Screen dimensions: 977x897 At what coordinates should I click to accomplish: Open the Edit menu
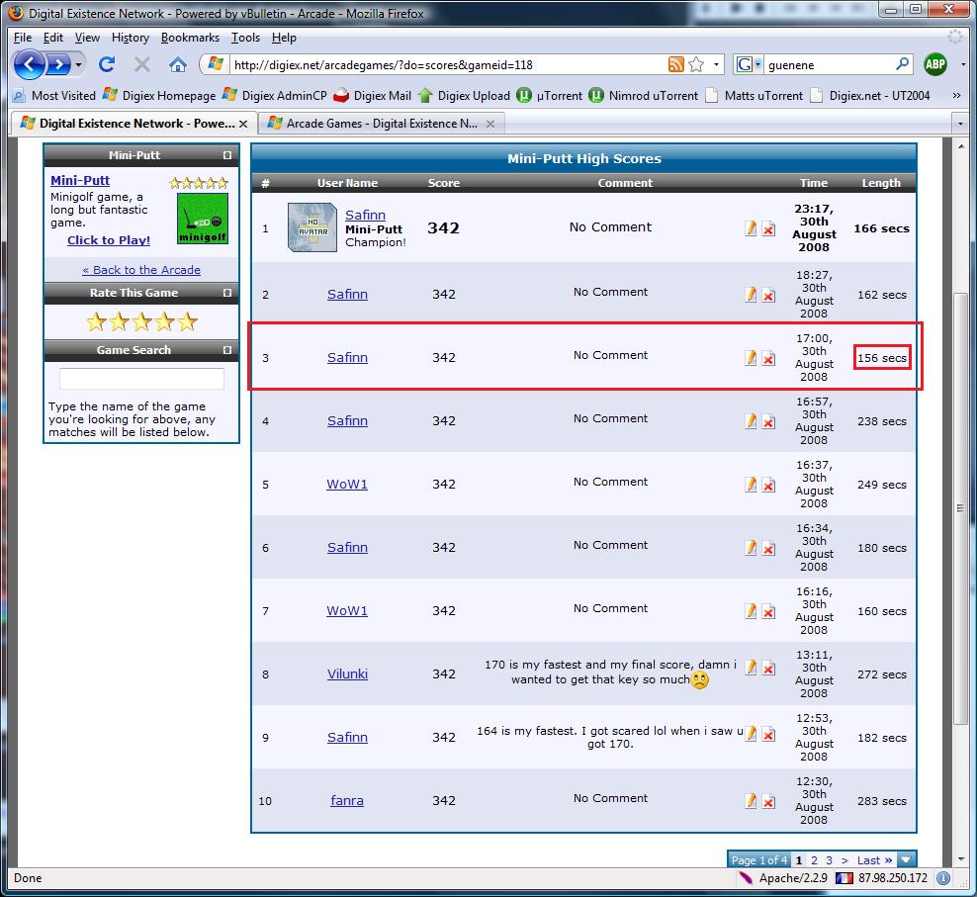53,38
